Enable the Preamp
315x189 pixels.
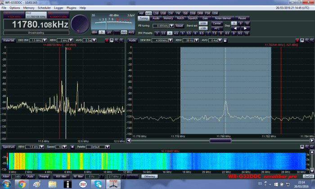pos(44,176)
